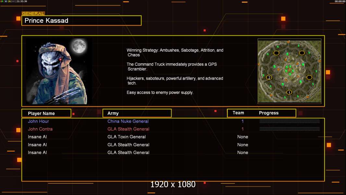Click the map preview thumbnail
The width and height of the screenshot is (346, 195).
289,71
